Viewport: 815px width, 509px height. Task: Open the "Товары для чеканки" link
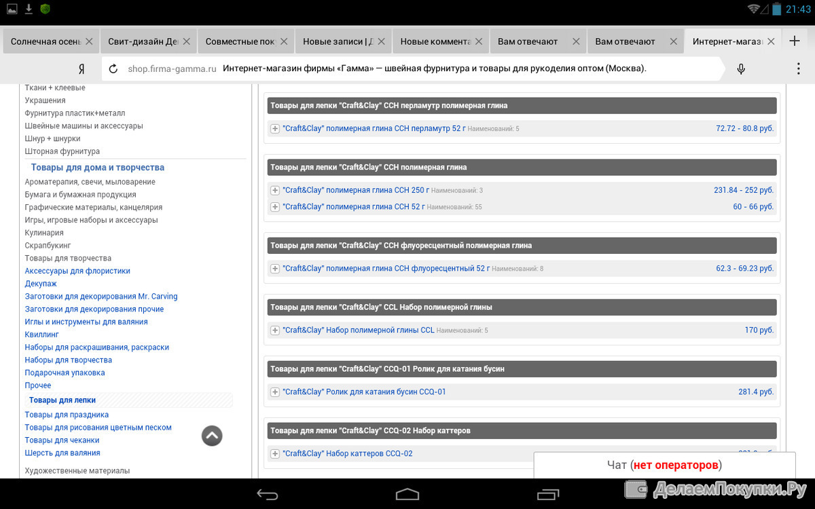62,440
